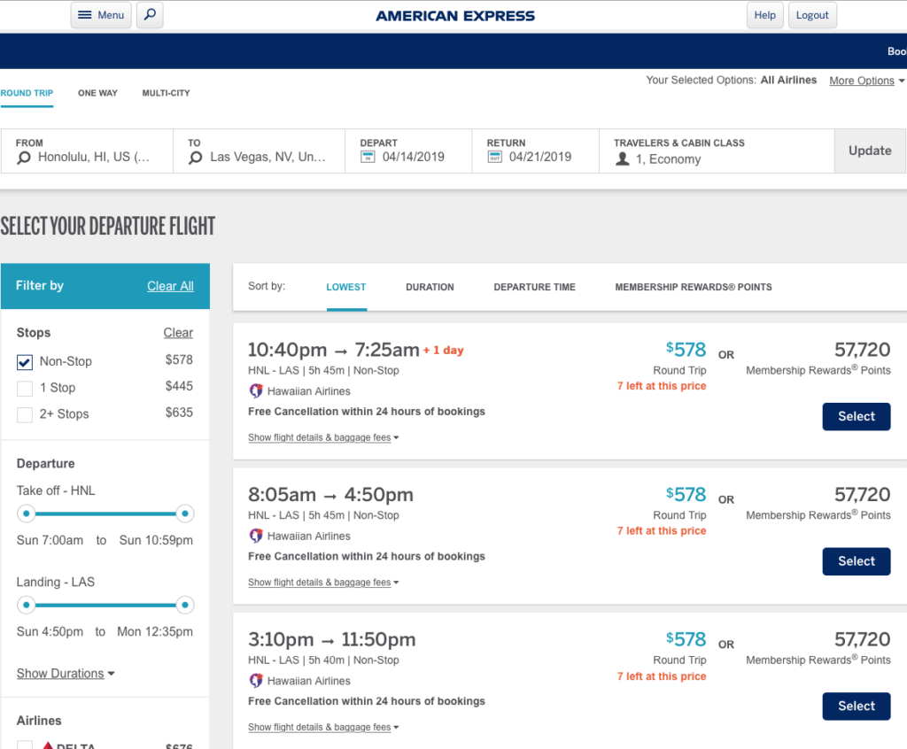This screenshot has height=749, width=907.
Task: Change the return date 04/21/2019
Action: coord(540,157)
